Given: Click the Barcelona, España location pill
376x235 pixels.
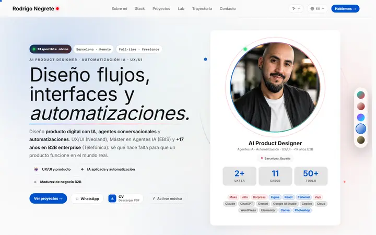Looking at the screenshot, I should tap(275, 159).
